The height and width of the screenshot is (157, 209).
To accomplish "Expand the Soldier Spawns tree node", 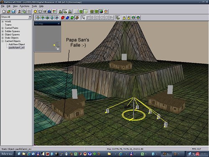I will click(3, 31).
